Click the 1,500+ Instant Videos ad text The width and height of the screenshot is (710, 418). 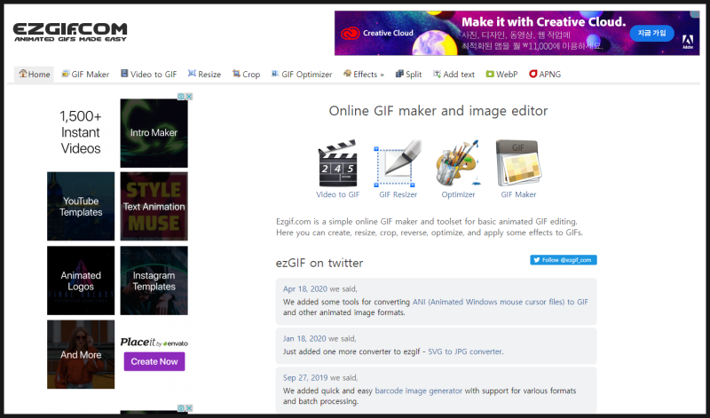point(81,132)
